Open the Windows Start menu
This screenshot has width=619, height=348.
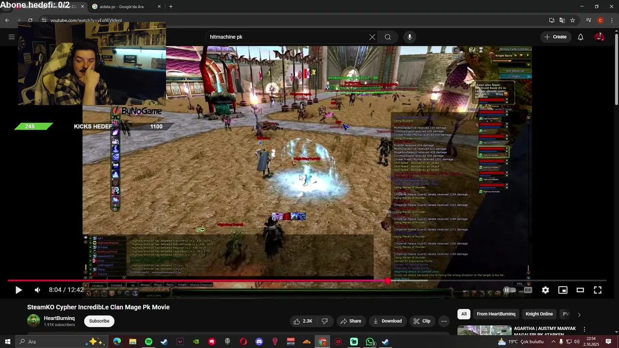pos(7,342)
